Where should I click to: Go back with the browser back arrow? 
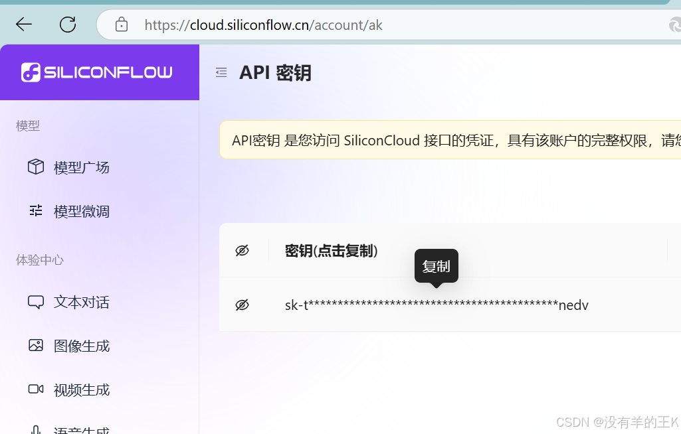point(24,25)
